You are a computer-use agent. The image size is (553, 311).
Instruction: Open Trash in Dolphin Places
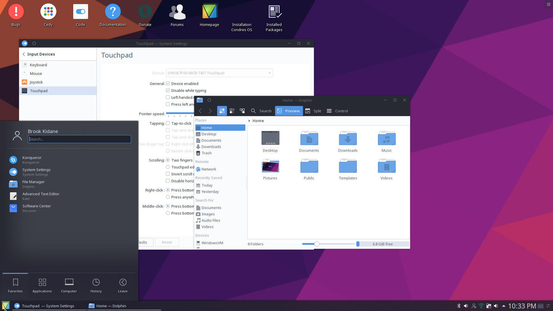tap(220, 153)
